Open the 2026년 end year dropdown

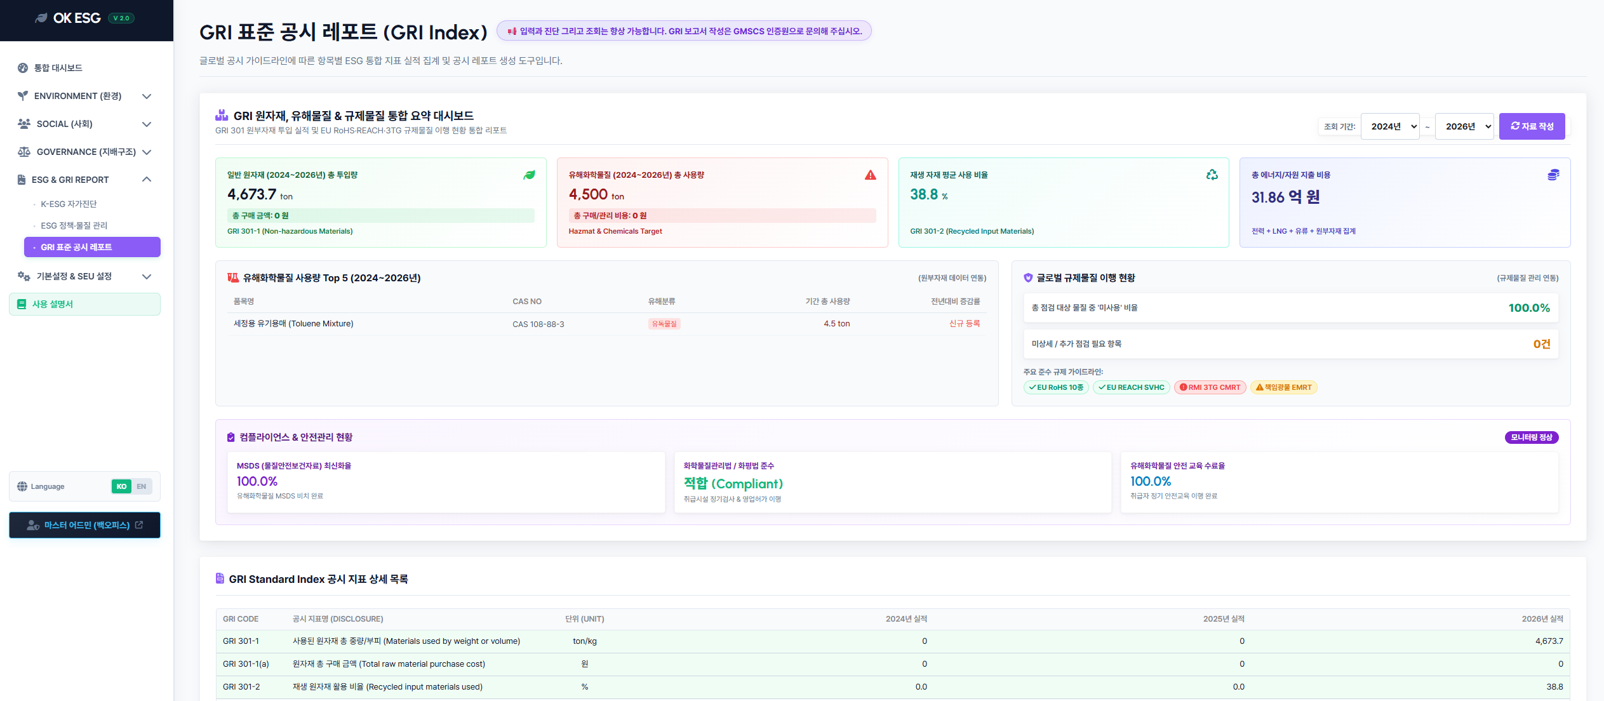(x=1465, y=126)
